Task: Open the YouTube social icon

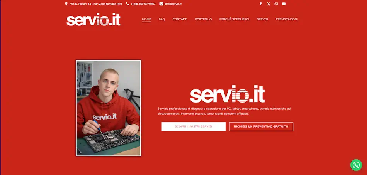Action: [x=284, y=4]
